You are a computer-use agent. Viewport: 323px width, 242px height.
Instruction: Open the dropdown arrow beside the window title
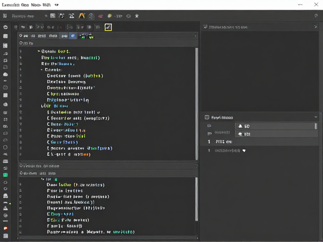point(57,5)
